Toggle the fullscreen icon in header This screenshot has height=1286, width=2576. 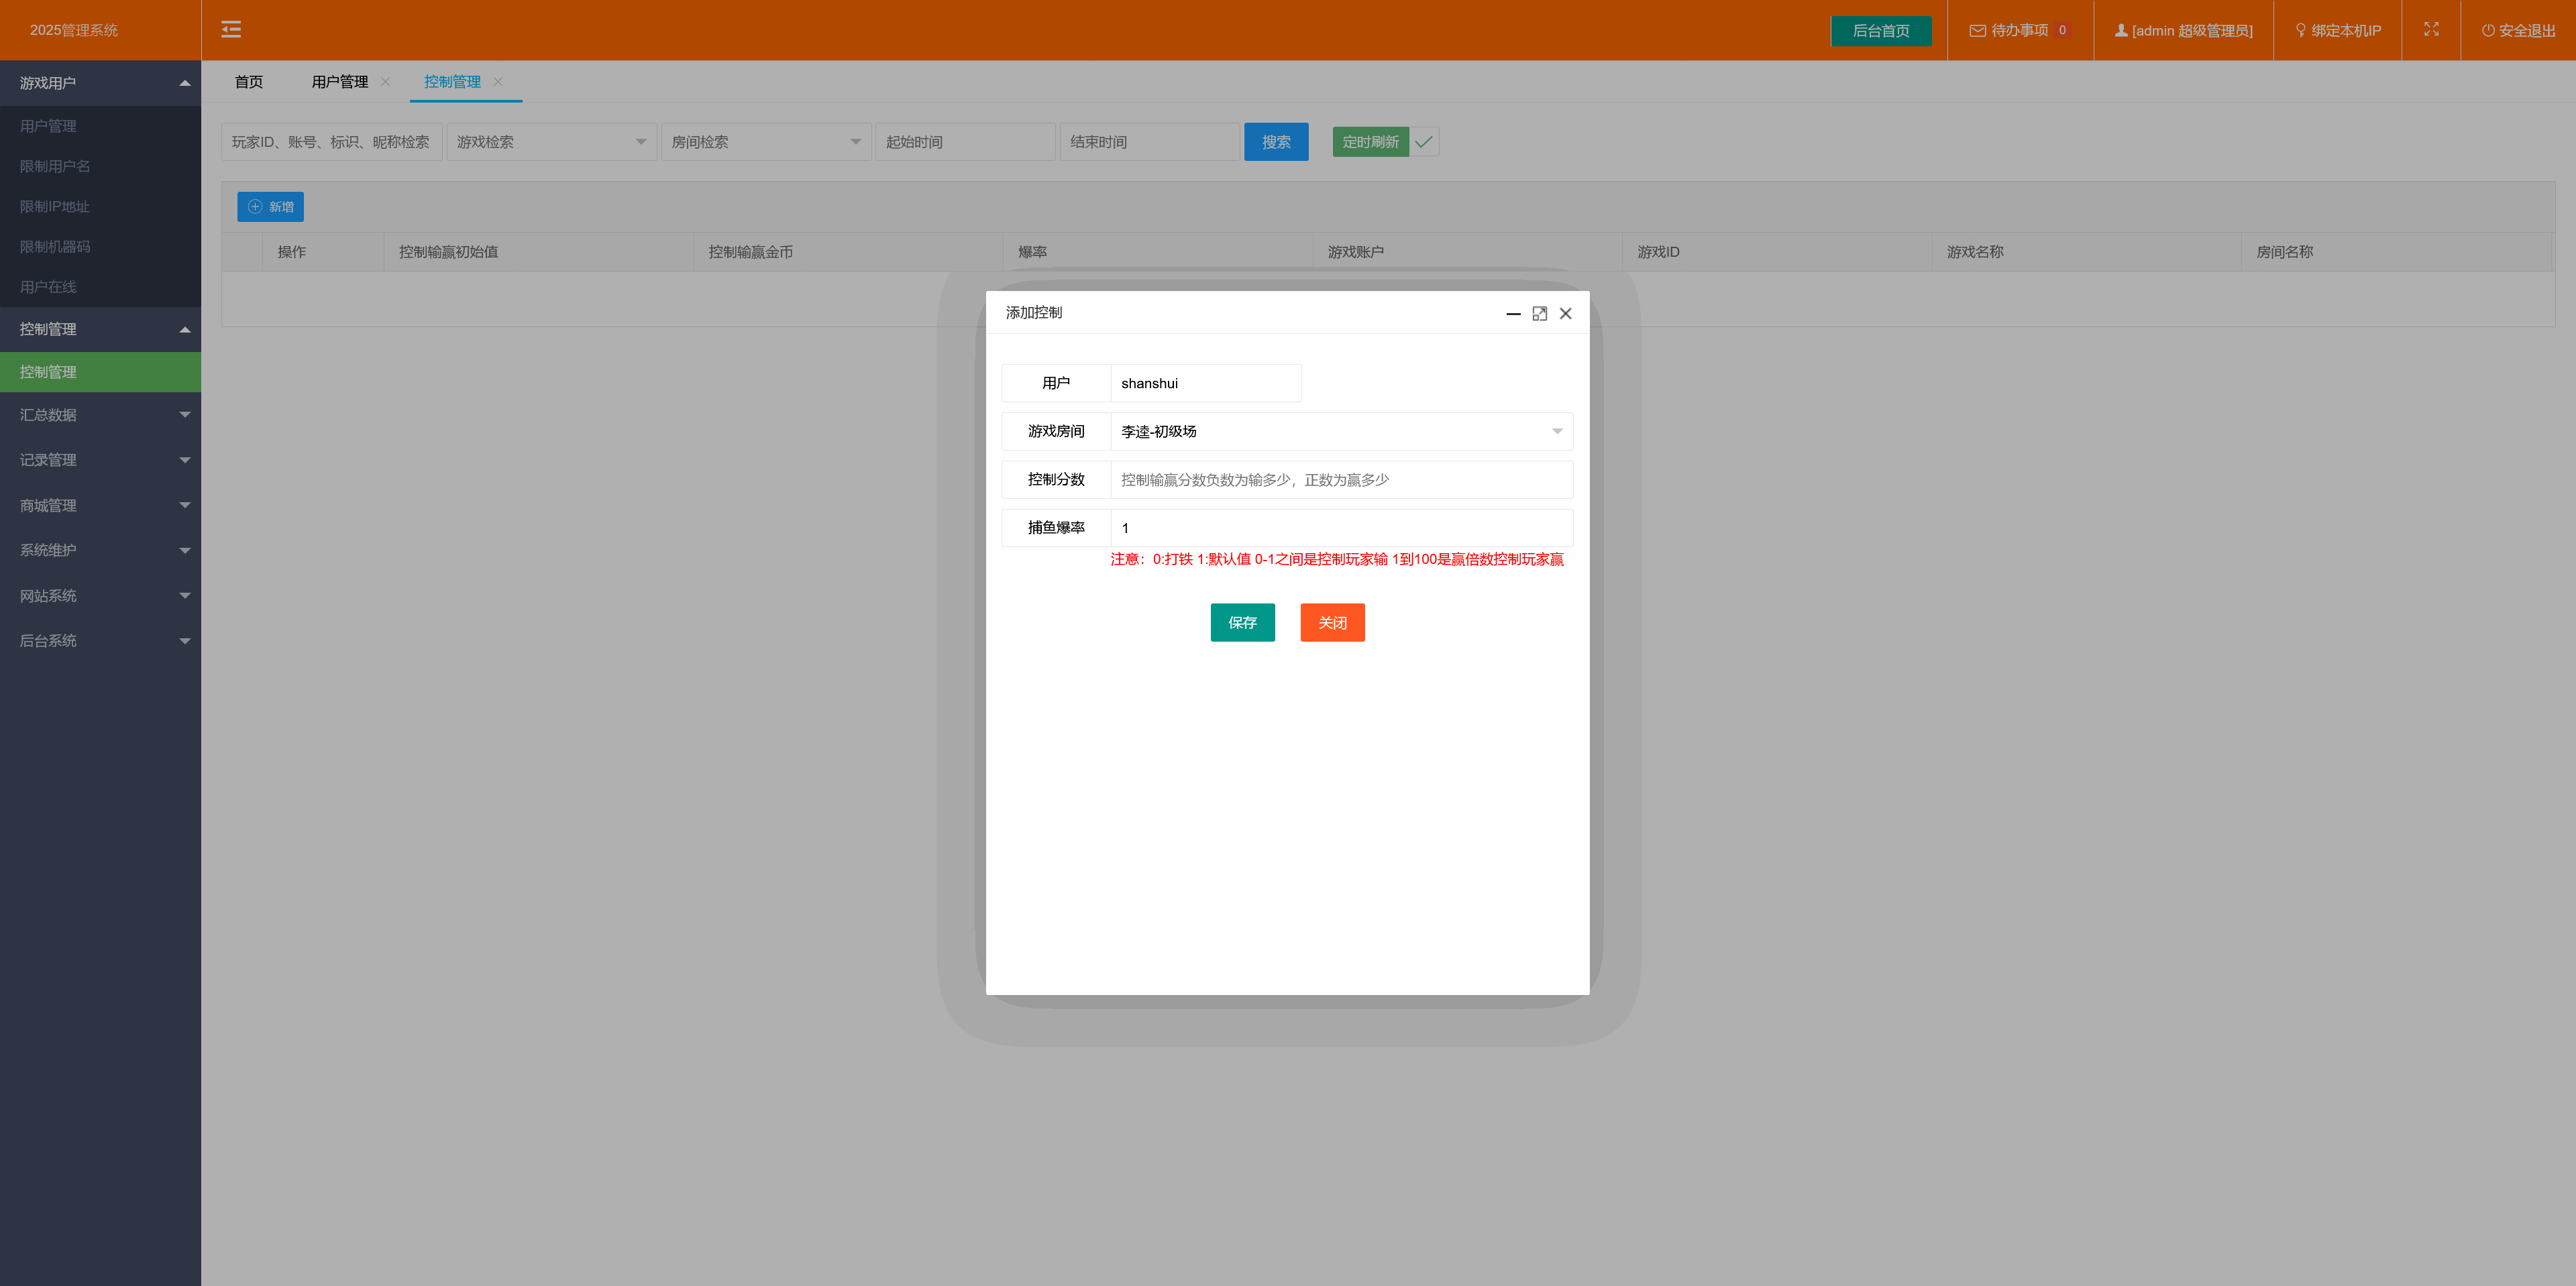pyautogui.click(x=2431, y=30)
